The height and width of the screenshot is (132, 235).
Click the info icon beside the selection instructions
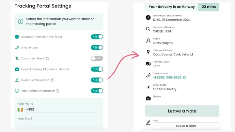point(21,22)
